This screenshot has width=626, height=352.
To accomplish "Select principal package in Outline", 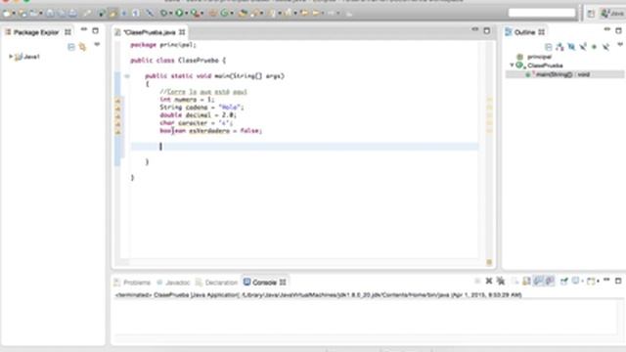I will [x=539, y=57].
